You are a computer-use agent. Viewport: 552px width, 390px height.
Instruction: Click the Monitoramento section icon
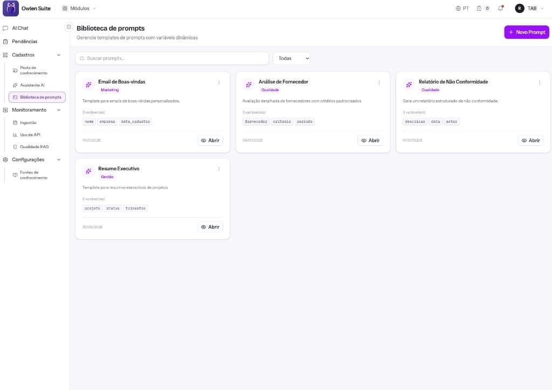tap(5, 110)
